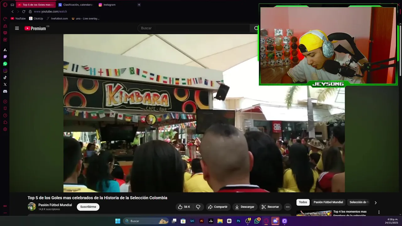Open Twitch in Opera sidebar

pos(5,57)
